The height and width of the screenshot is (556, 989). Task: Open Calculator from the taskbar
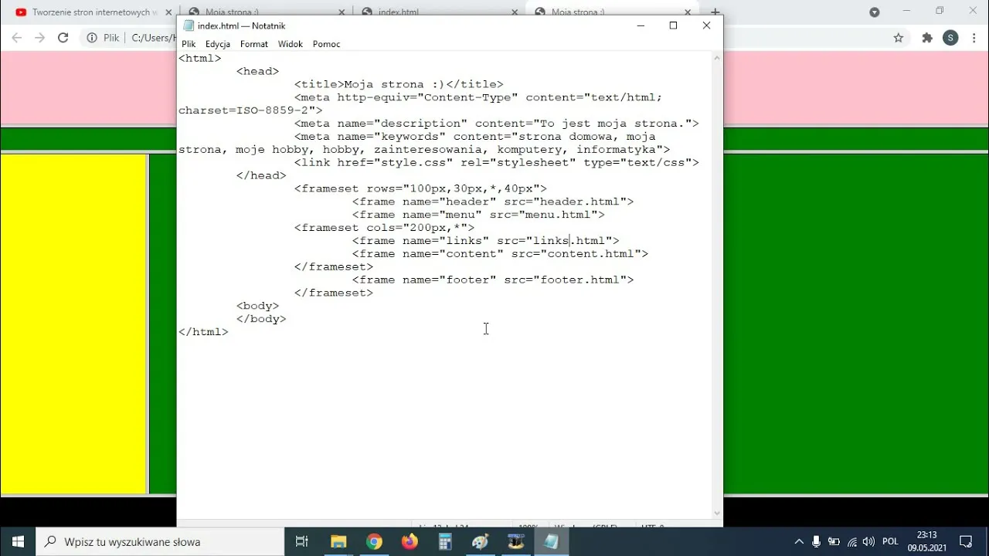point(444,541)
